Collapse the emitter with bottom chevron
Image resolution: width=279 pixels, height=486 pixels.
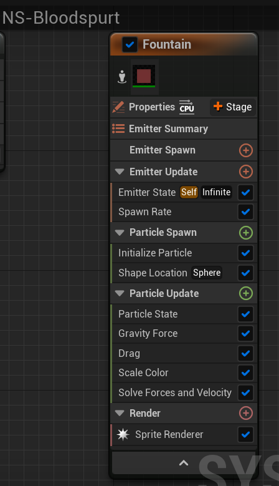pos(184,463)
